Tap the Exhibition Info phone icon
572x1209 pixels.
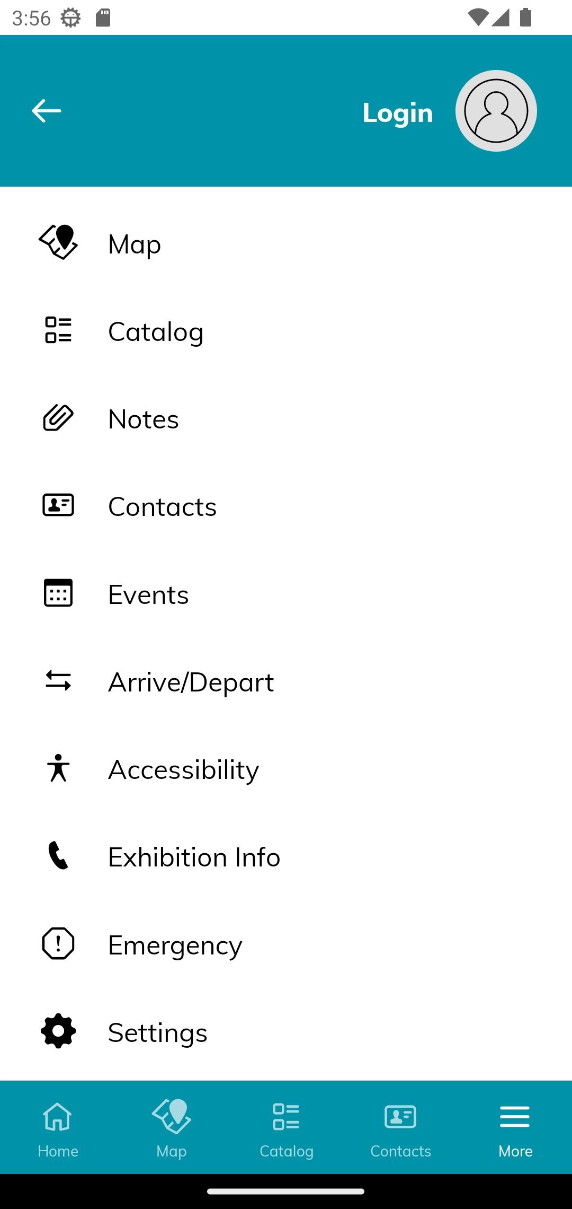coord(58,856)
